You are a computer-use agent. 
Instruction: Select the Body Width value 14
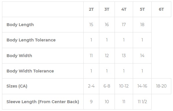(x=142, y=56)
